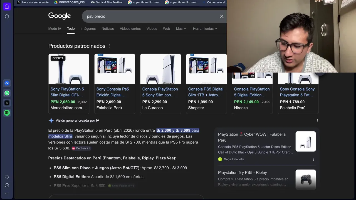Click the bookmarks star sidebar icon

coord(7,16)
